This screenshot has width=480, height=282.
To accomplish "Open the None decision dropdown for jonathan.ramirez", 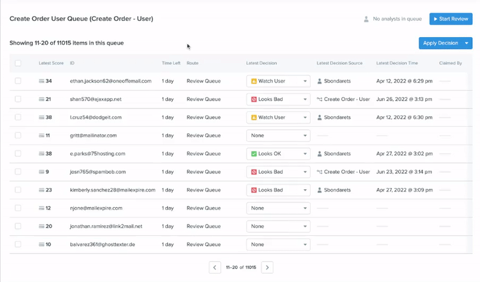I will (278, 226).
